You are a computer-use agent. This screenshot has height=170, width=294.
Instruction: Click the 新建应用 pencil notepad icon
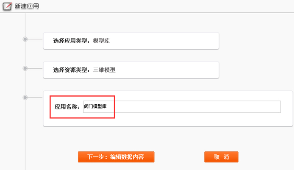pyautogui.click(x=7, y=6)
